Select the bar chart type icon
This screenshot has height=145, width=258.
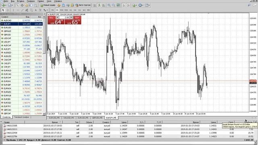[x=95, y=5]
